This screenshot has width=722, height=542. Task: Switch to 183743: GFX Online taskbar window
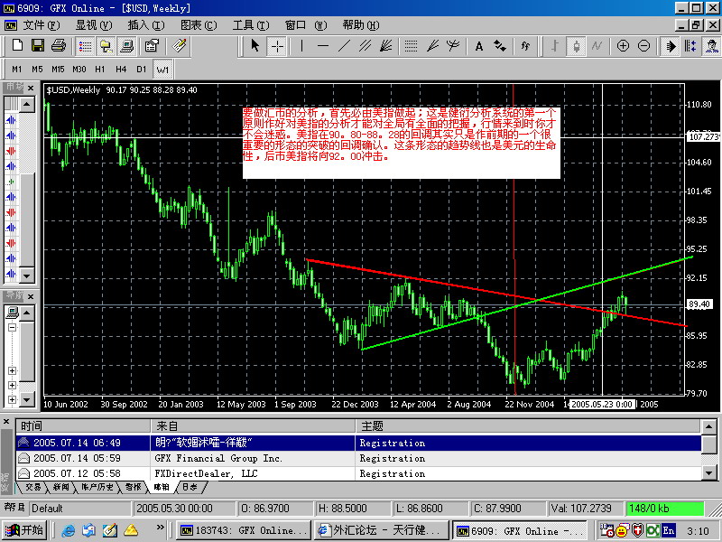[x=243, y=530]
